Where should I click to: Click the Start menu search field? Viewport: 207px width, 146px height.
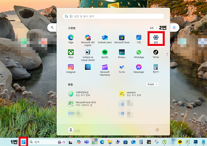click(x=113, y=16)
